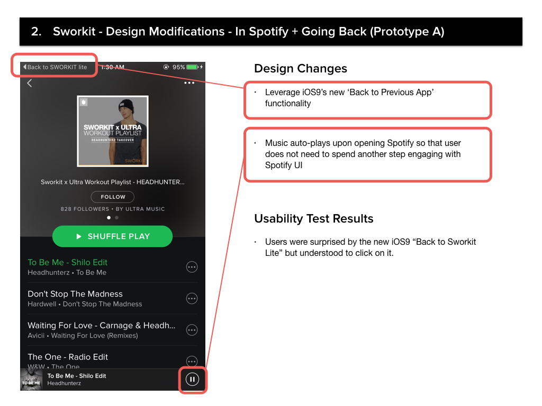Open the playlist three-dot options menu
542x406 pixels.
tap(189, 83)
